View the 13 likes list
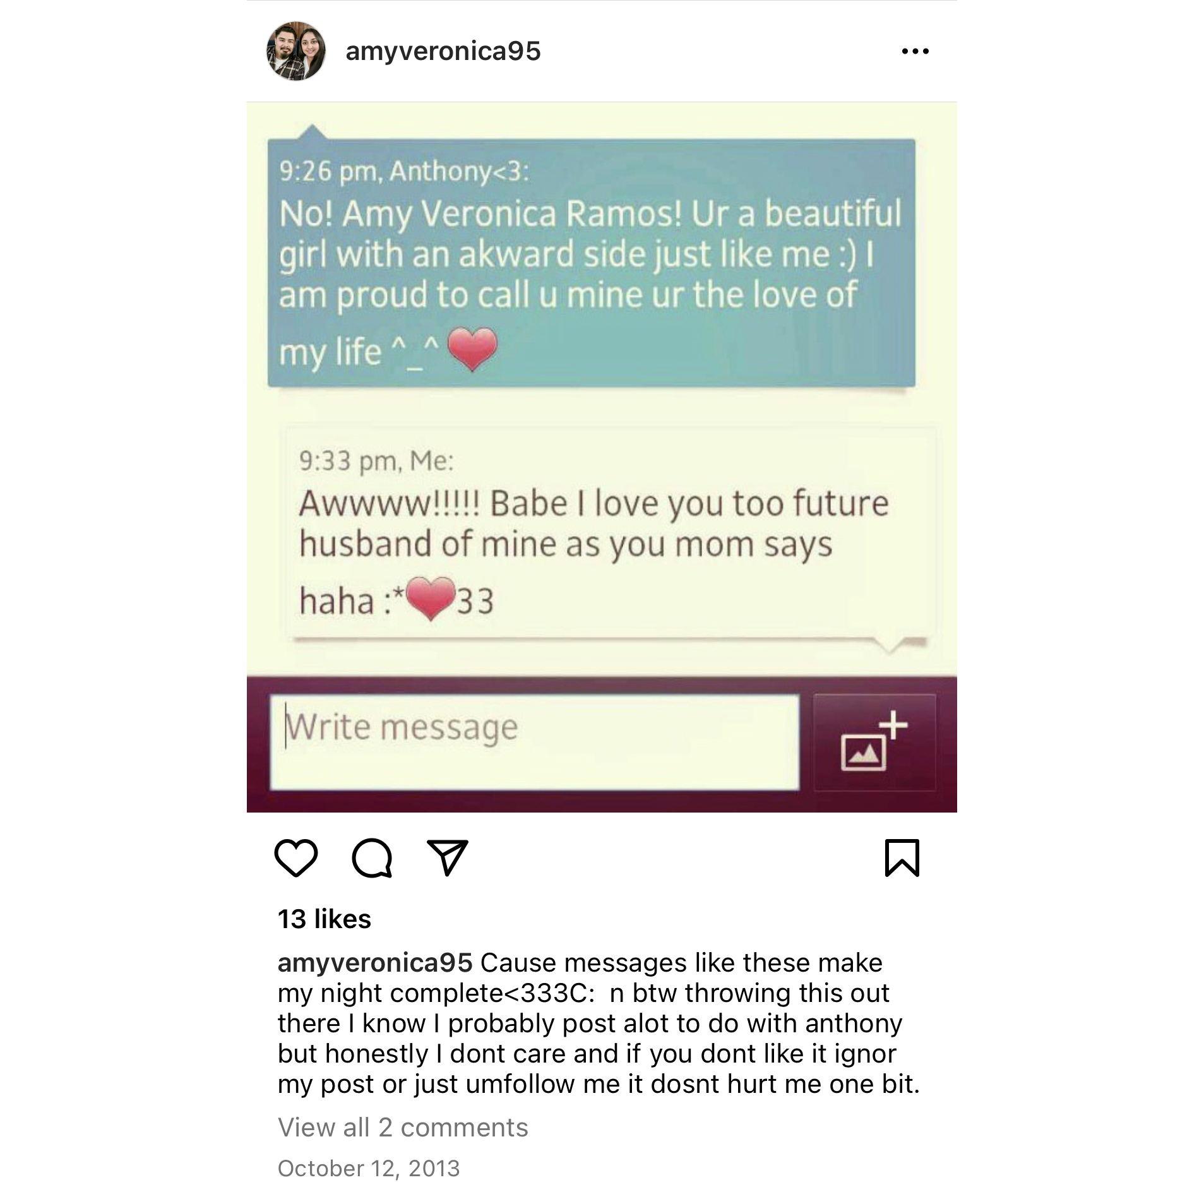The height and width of the screenshot is (1204, 1204). [x=325, y=919]
